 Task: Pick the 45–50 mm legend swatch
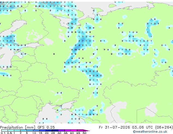coord(80,130)
